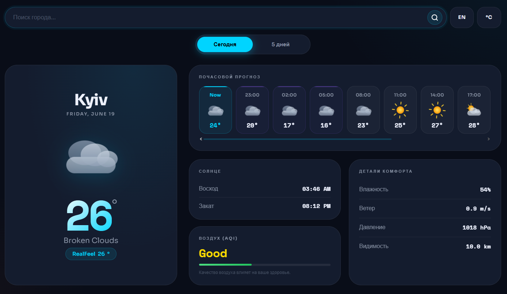Viewport: 507px width, 294px height.
Task: Click the cloud icon in the 23:00 card
Action: 252,110
